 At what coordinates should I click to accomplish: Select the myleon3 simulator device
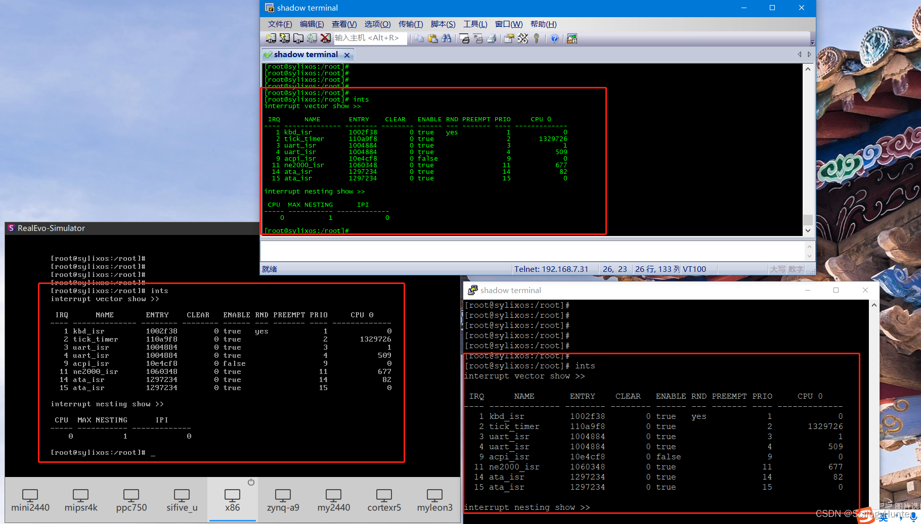coord(435,500)
